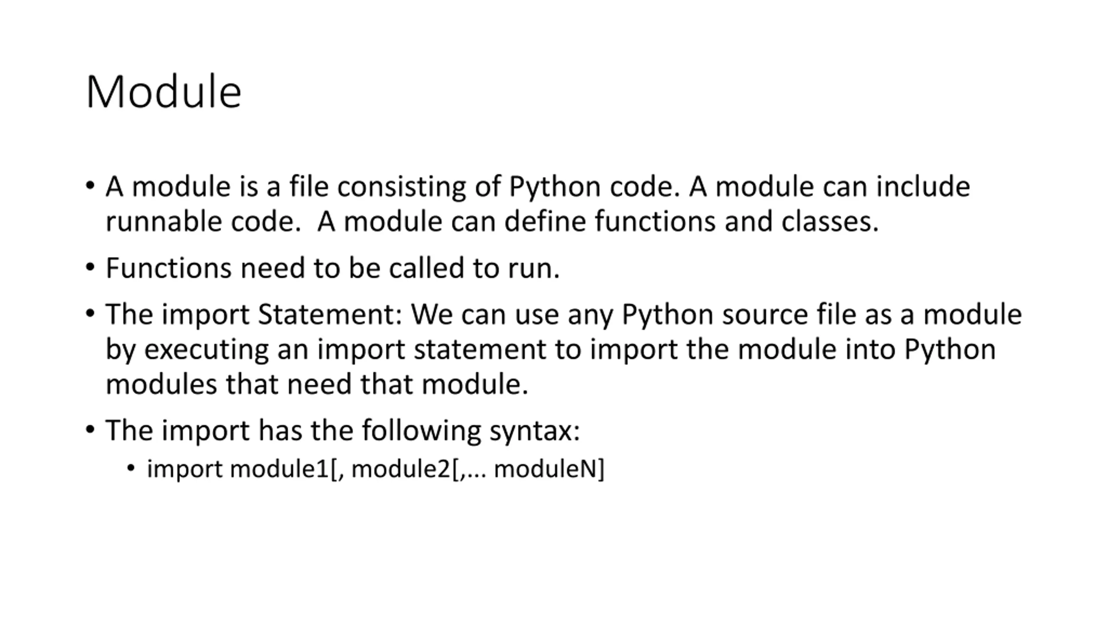This screenshot has width=1108, height=623.
Task: Click the word "moduleN]" in the syntax line
Action: [549, 469]
